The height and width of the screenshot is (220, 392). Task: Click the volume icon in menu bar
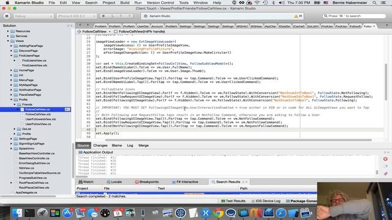(281, 2)
